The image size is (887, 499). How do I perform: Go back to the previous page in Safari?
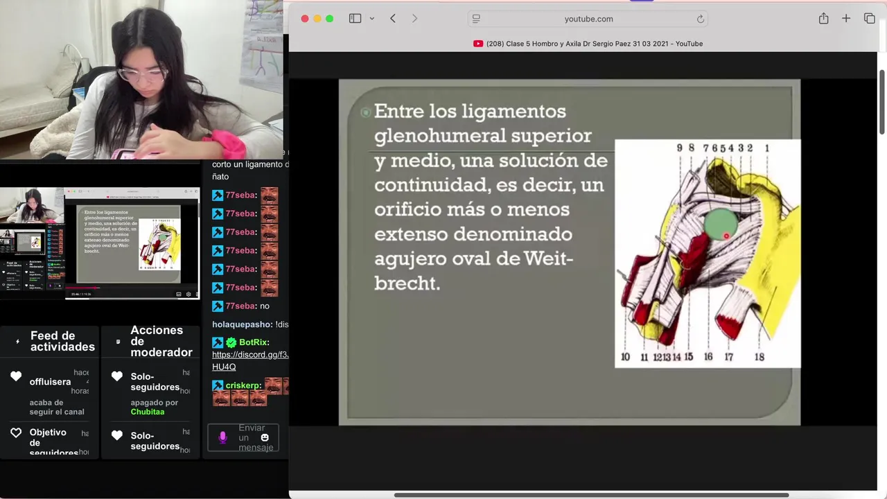[x=393, y=19]
